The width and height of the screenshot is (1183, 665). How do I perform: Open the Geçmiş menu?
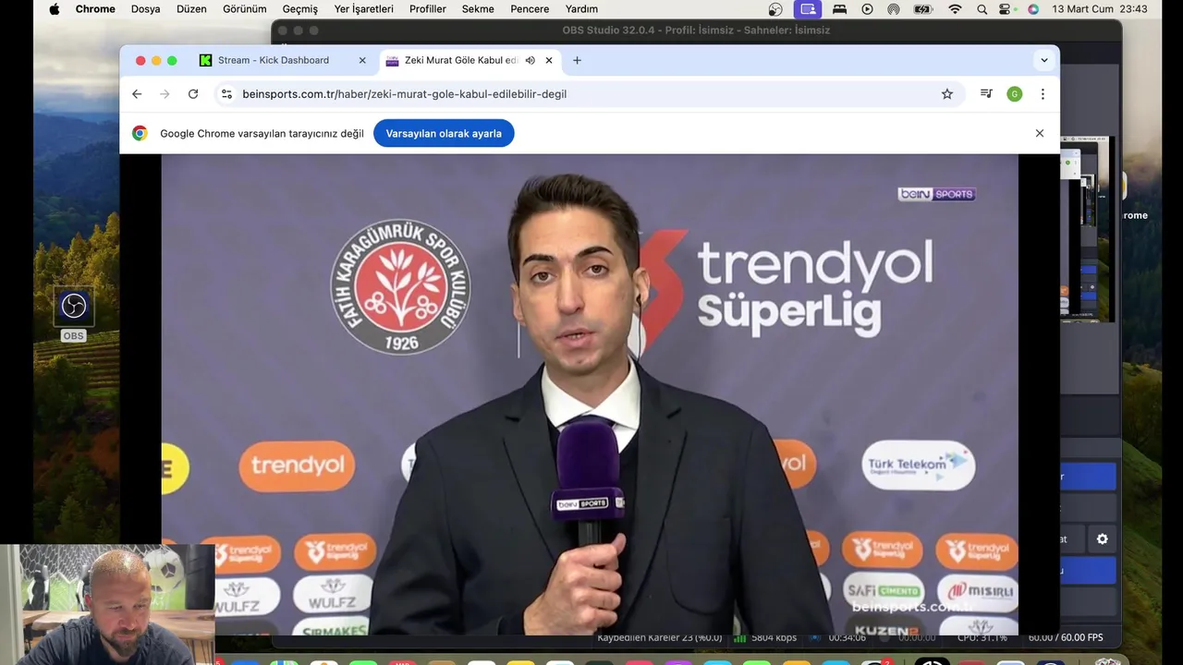point(300,9)
